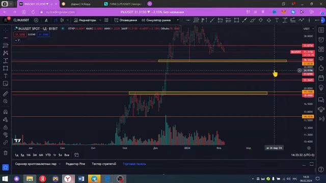Open the crypto pairs screener dropdown

click(38, 164)
